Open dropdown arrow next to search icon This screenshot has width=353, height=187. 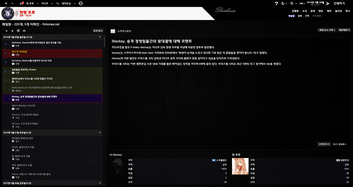(x=295, y=3)
